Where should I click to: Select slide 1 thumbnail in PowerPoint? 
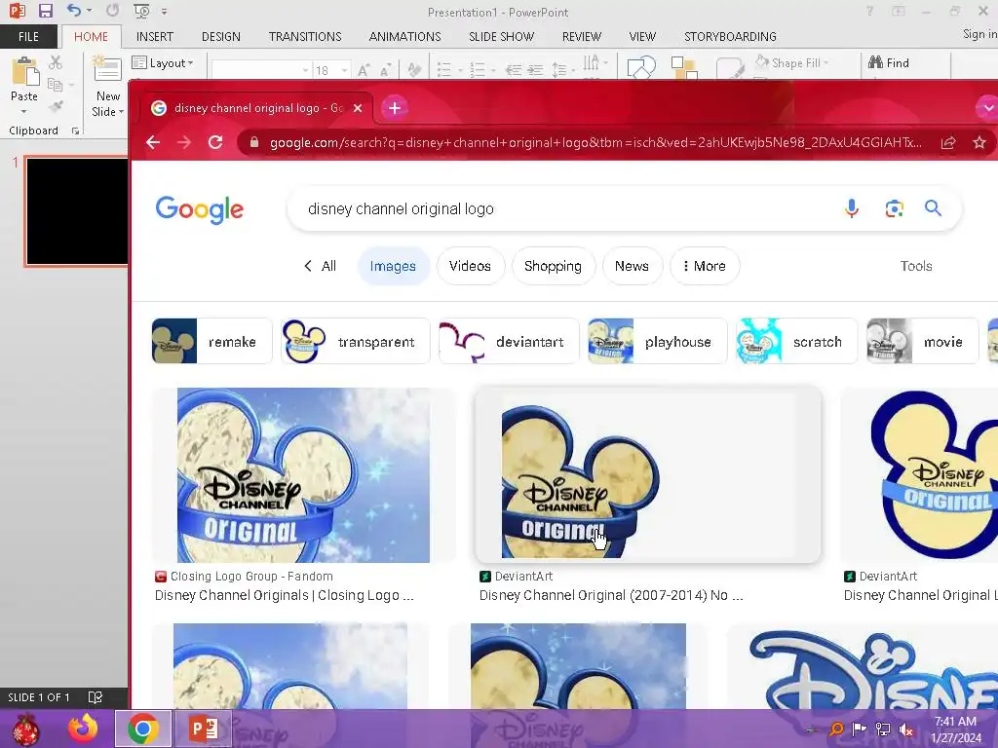pyautogui.click(x=77, y=210)
